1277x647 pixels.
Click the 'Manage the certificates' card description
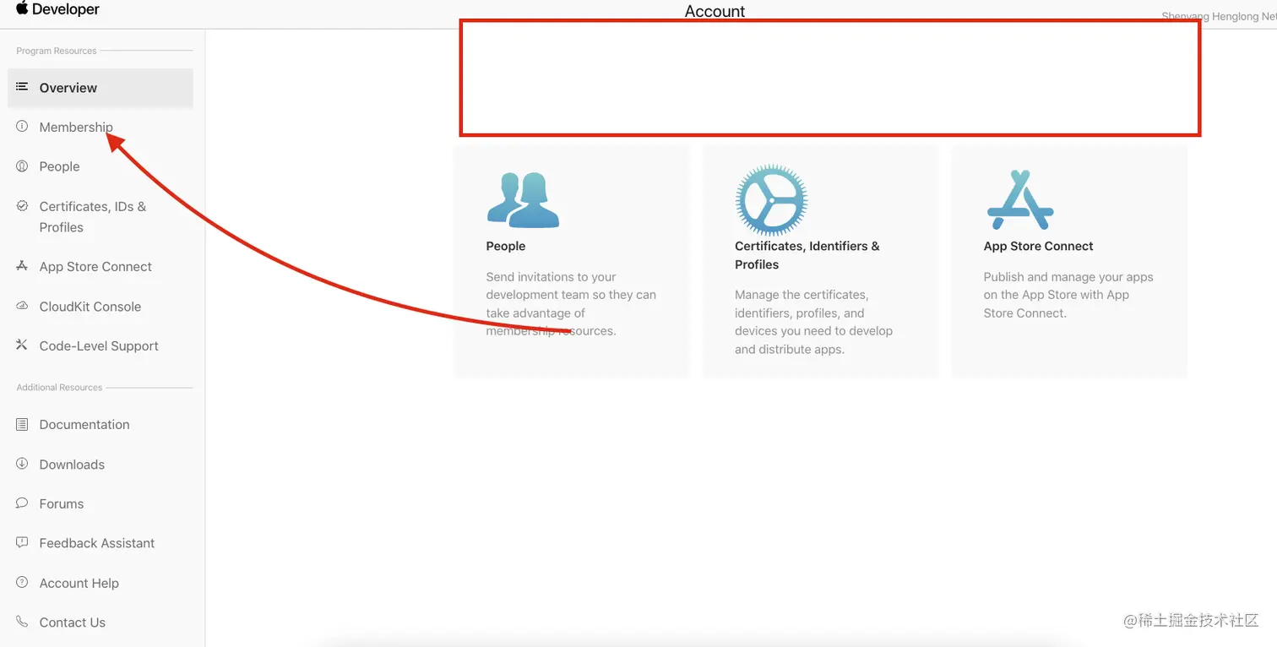pos(813,322)
